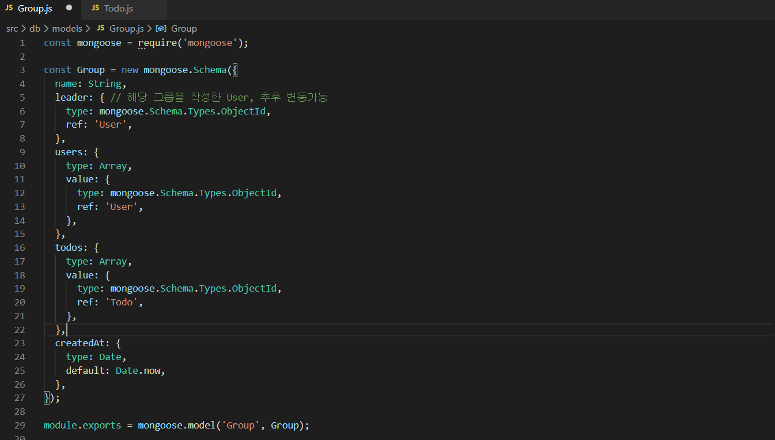Click line number 16 in the gutter
Viewport: 775px width, 440px height.
pos(20,247)
